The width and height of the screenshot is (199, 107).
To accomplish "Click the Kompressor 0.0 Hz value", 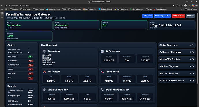I will click(51, 99).
